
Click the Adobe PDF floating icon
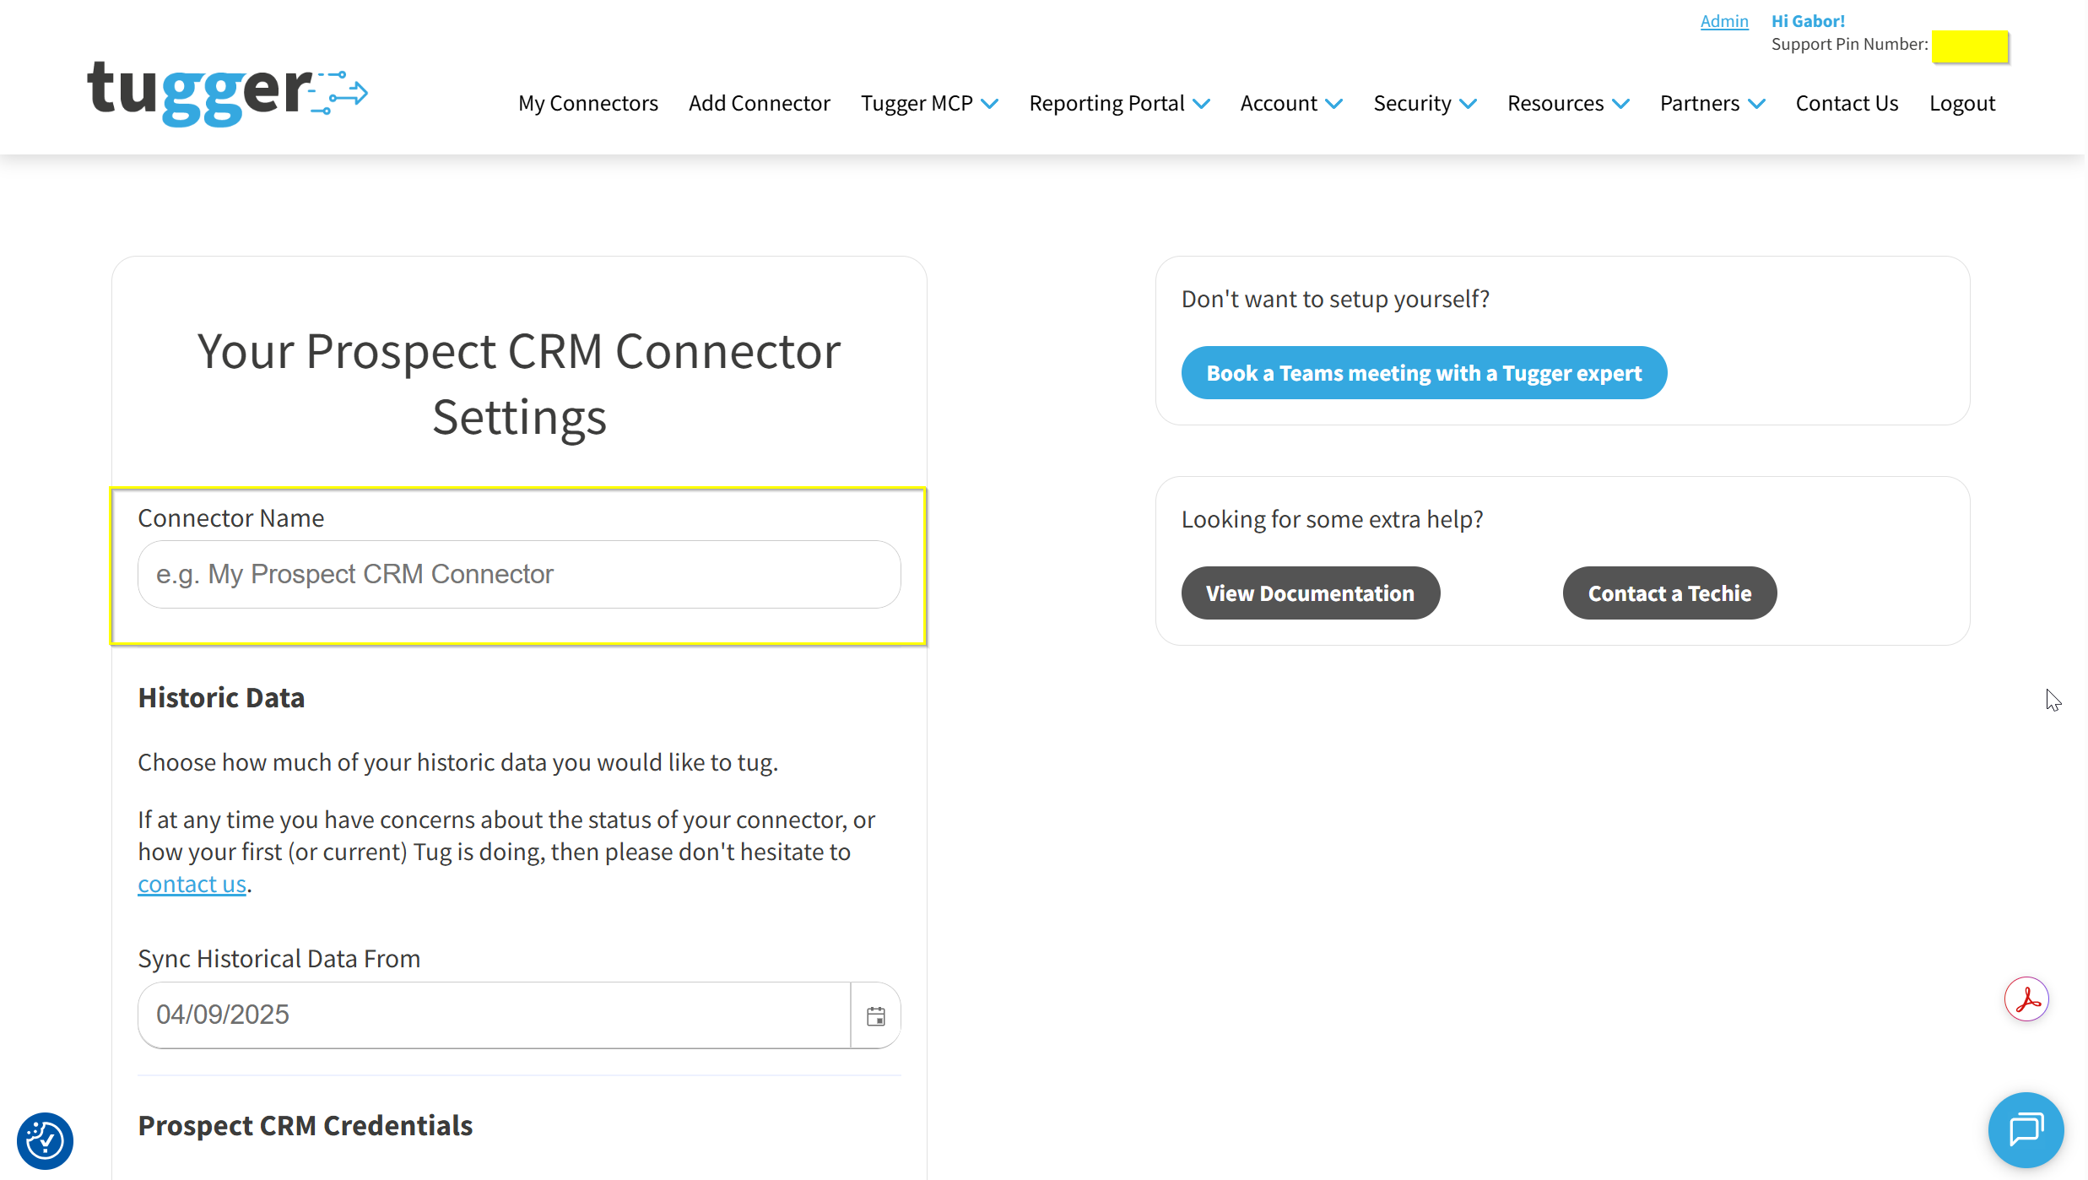coord(2026,999)
